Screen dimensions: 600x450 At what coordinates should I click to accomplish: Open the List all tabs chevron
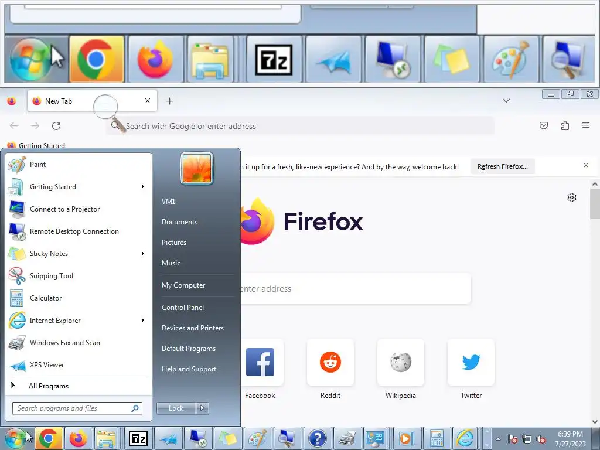coord(506,101)
